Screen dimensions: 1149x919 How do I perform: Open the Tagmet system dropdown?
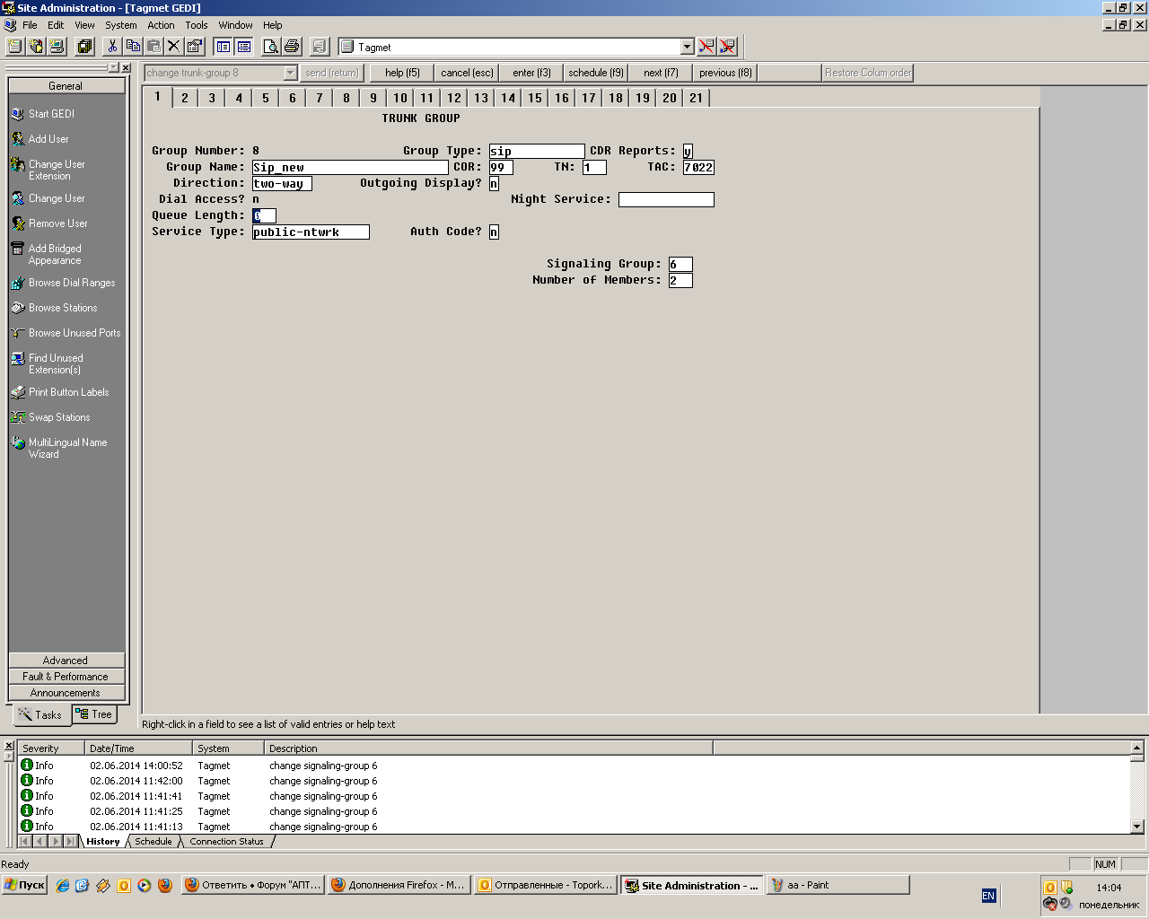688,47
